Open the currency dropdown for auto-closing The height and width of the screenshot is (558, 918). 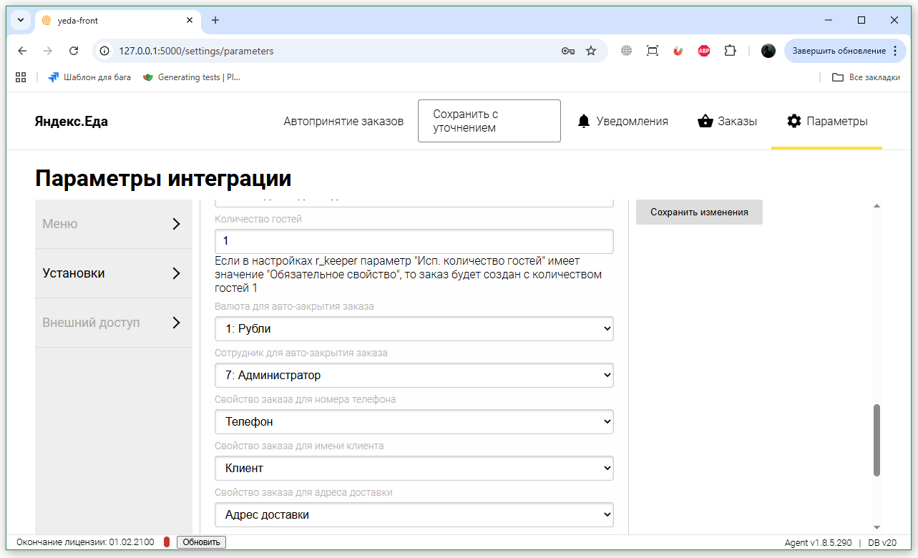414,329
